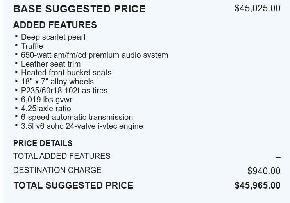Select the $45,025.00 base price amount
This screenshot has width=290, height=203.
pyautogui.click(x=257, y=8)
